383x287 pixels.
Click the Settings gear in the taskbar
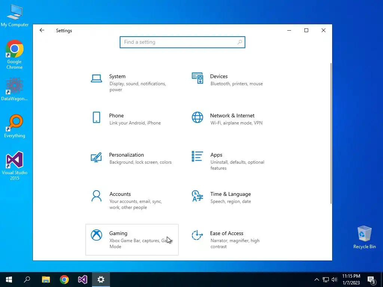[101, 280]
